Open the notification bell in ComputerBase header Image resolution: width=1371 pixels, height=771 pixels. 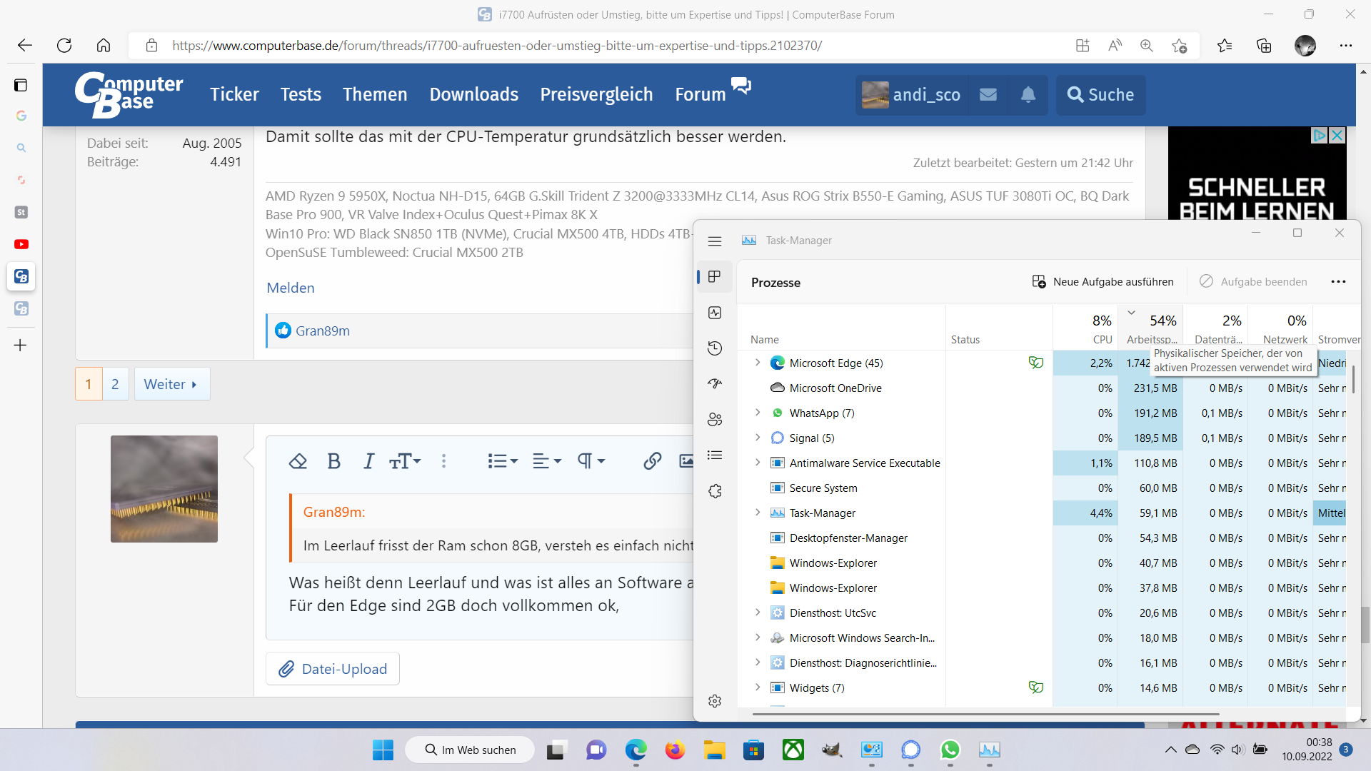coord(1028,95)
